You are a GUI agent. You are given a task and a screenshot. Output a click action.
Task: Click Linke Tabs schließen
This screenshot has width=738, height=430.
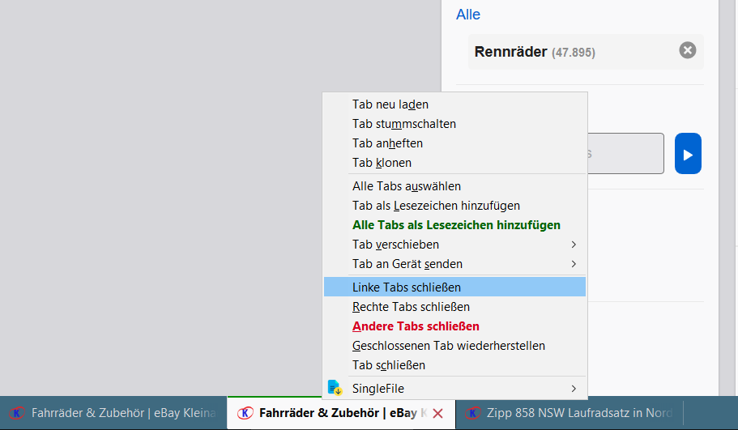tap(407, 287)
